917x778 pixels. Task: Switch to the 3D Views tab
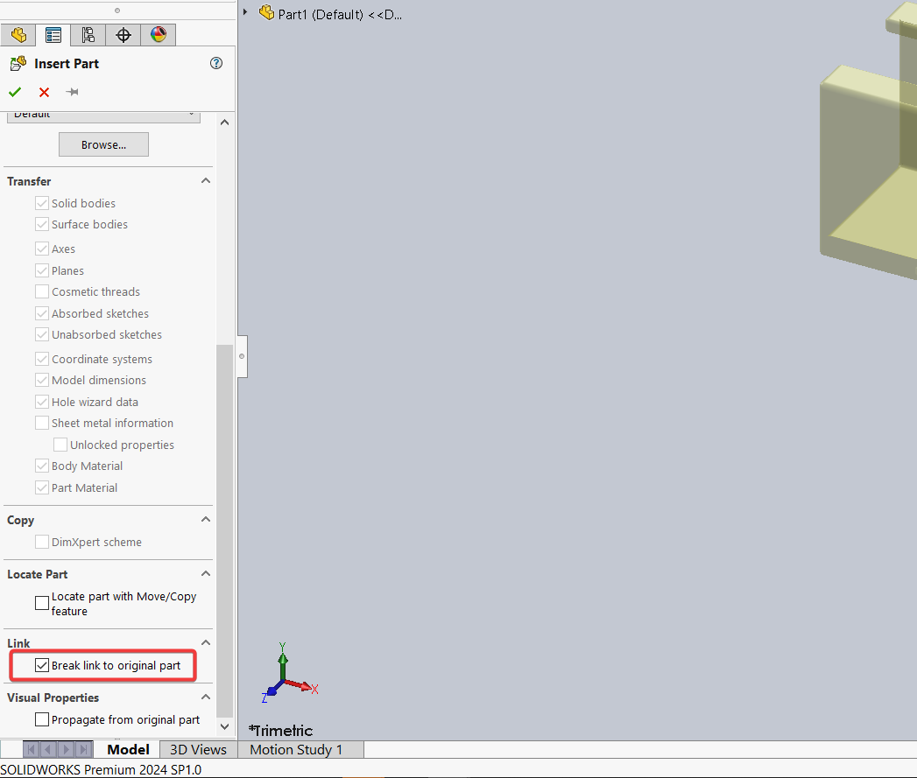coord(198,749)
